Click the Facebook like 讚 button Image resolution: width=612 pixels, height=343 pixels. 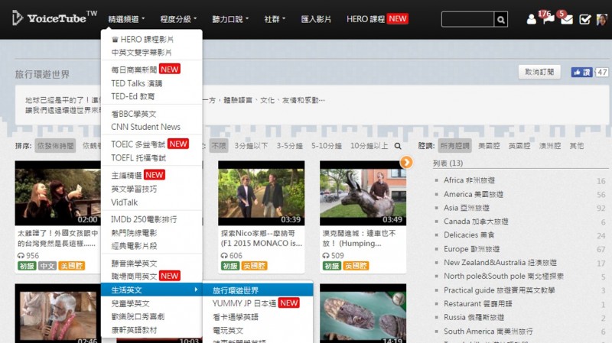pyautogui.click(x=581, y=72)
